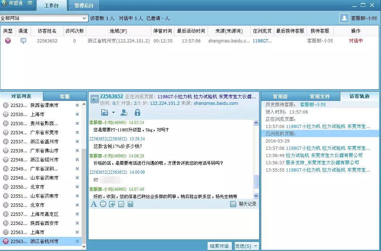Click the chat history vertical scrollbar thumb

pyautogui.click(x=256, y=181)
